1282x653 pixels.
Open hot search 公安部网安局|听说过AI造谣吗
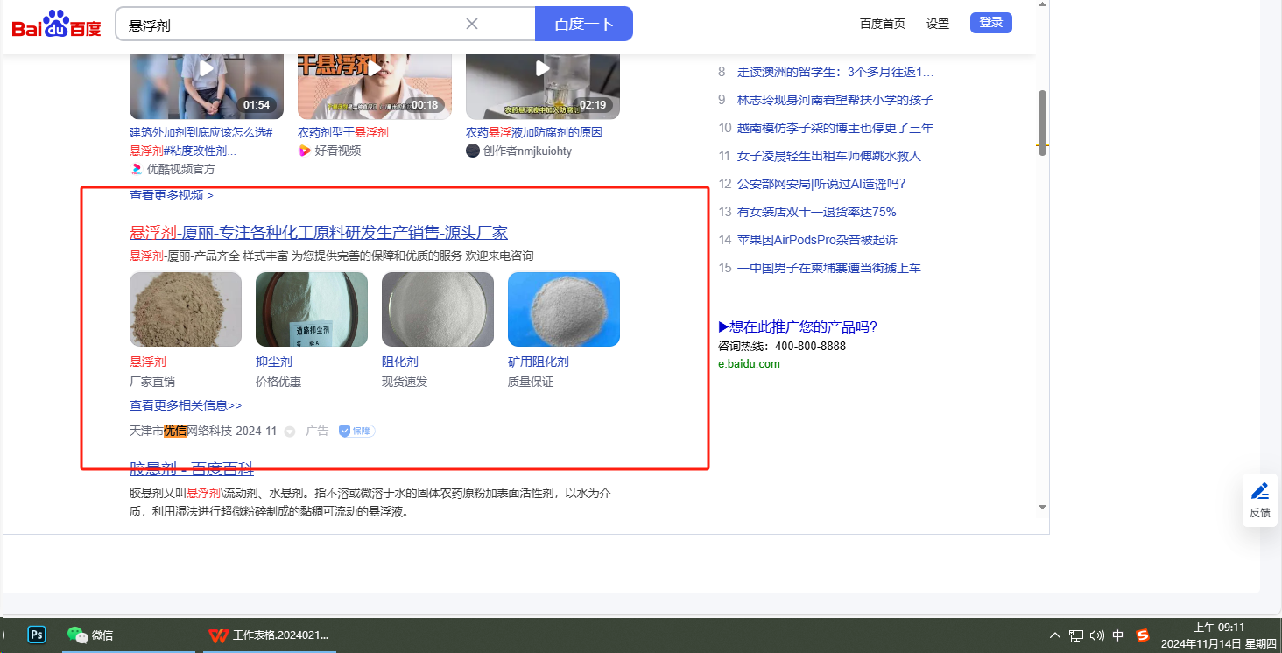pos(821,184)
